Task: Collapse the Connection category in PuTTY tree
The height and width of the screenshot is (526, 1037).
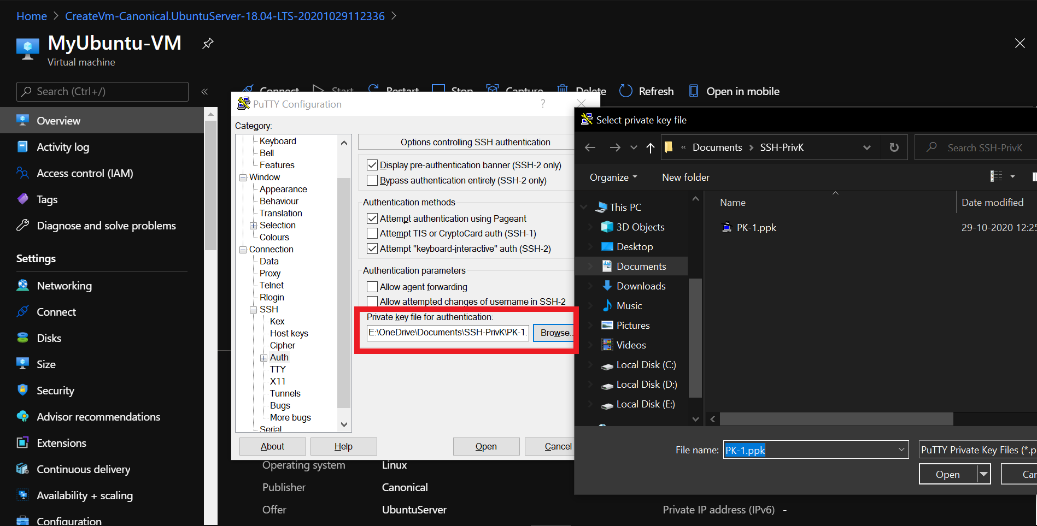Action: coord(243,250)
